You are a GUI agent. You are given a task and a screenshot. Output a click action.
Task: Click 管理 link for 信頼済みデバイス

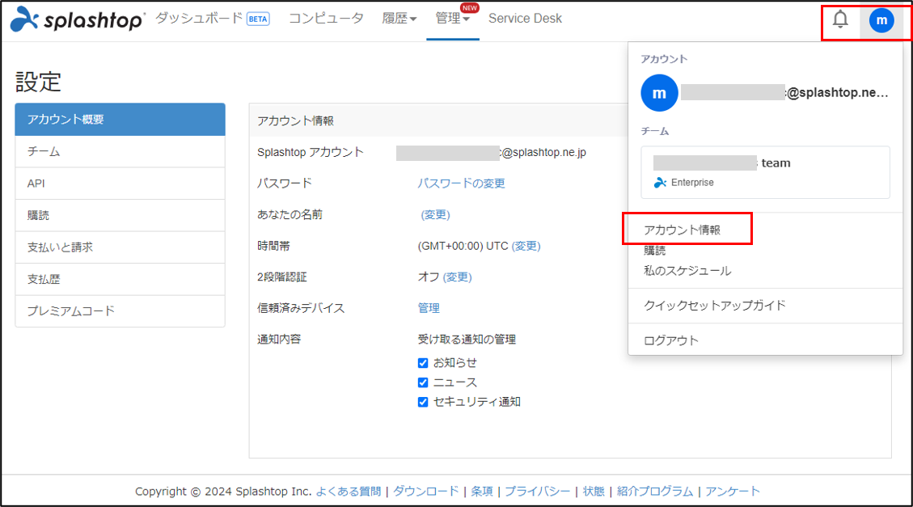[x=429, y=308]
